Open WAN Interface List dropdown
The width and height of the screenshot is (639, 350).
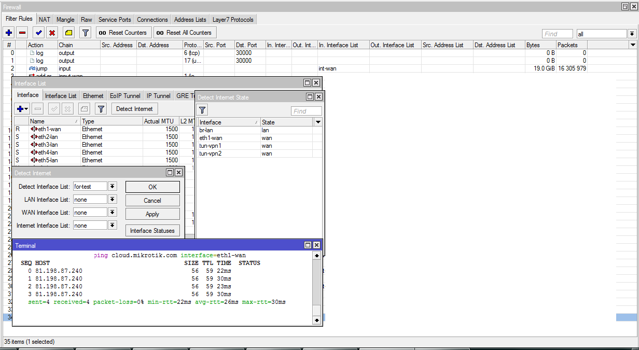(113, 213)
